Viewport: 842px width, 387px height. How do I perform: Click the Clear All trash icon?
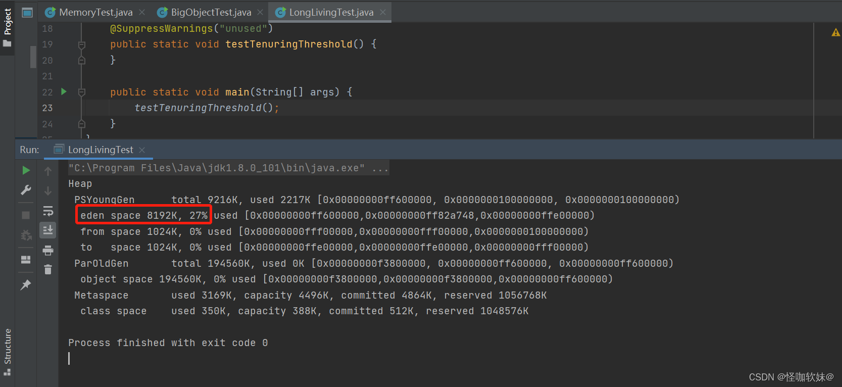48,270
